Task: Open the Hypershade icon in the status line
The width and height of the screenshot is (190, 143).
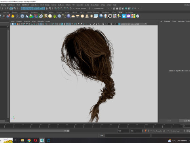Action: [126, 8]
